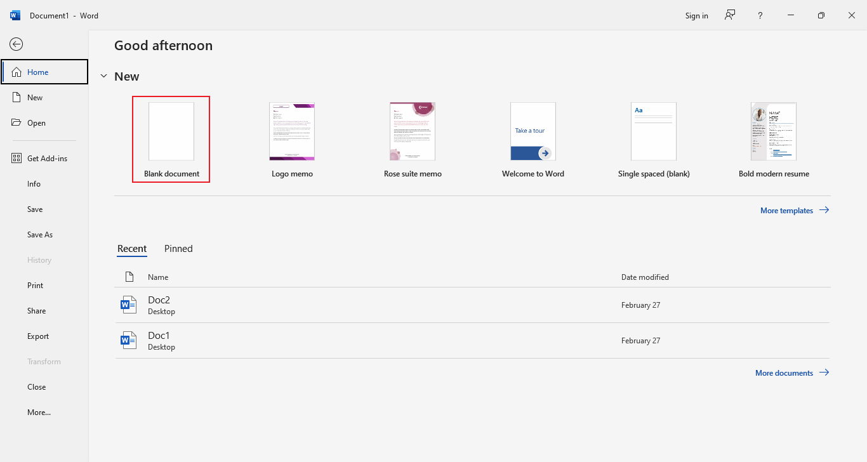
Task: Select Export from the sidebar
Action: click(36, 336)
